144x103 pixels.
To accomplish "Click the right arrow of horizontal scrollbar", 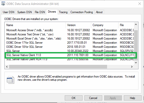I will coord(132,67).
